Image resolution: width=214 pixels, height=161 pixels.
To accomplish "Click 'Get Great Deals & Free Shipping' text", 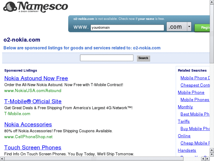I will (33, 108).
